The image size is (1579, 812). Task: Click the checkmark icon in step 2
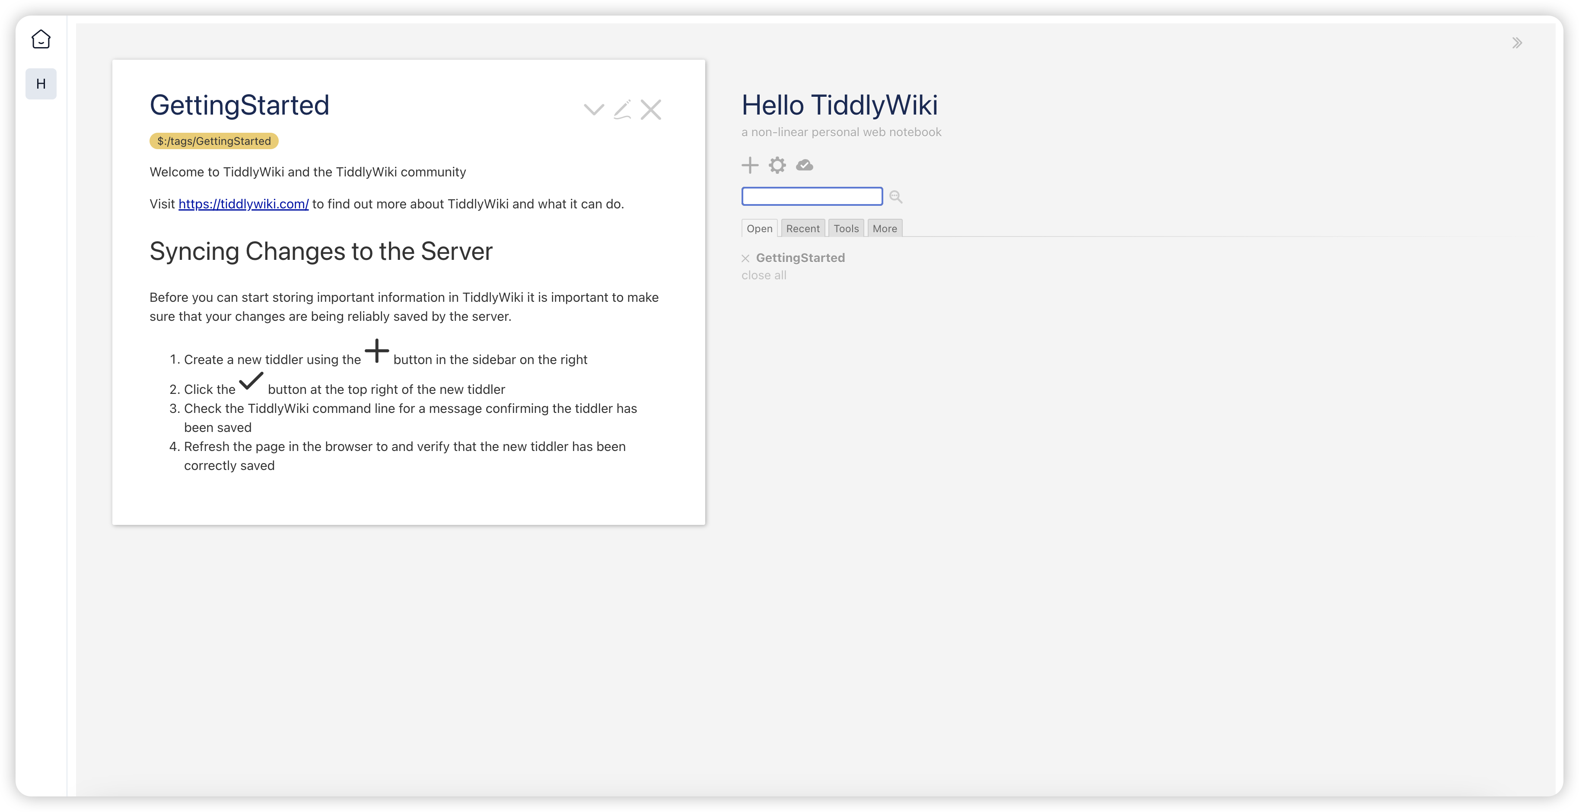click(x=251, y=381)
